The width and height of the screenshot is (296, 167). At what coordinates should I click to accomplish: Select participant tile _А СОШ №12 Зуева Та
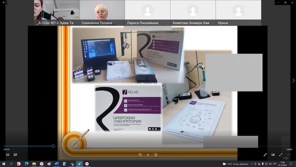(x=57, y=13)
